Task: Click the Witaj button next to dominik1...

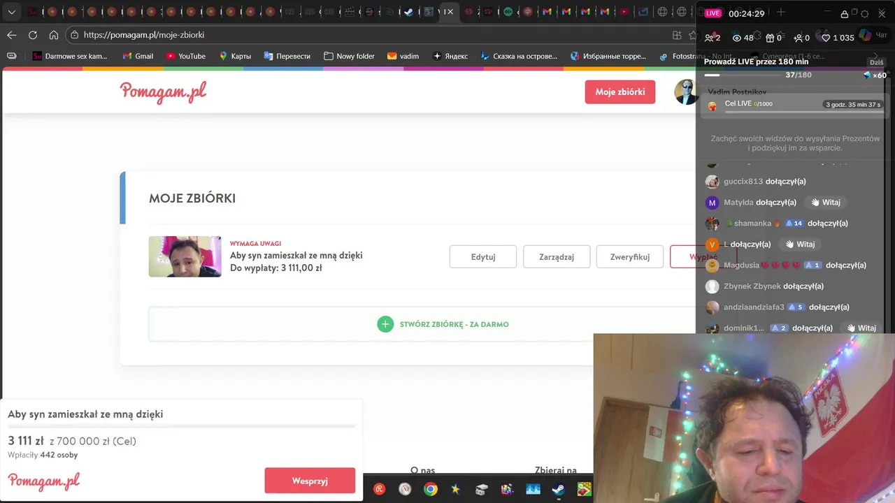Action: [x=861, y=328]
